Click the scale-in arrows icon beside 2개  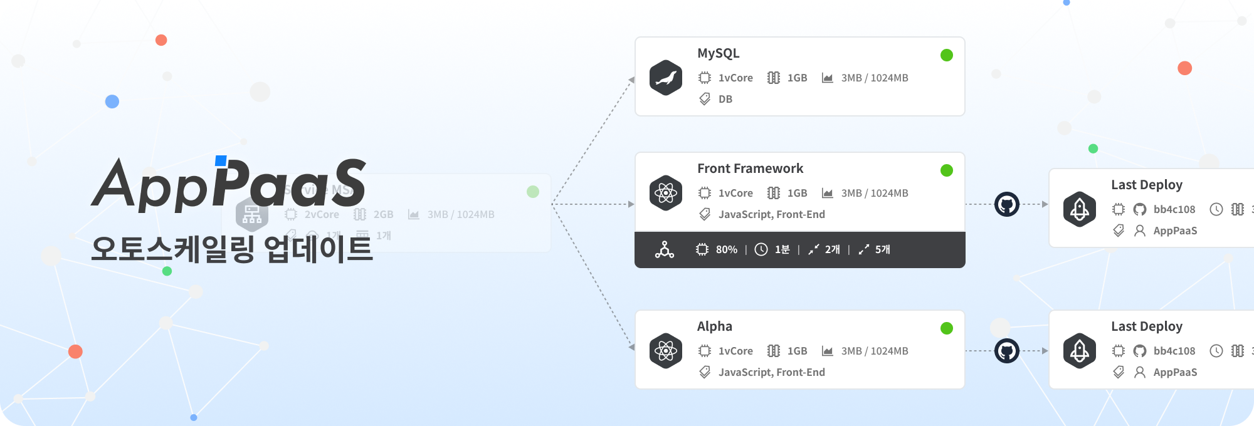point(814,249)
